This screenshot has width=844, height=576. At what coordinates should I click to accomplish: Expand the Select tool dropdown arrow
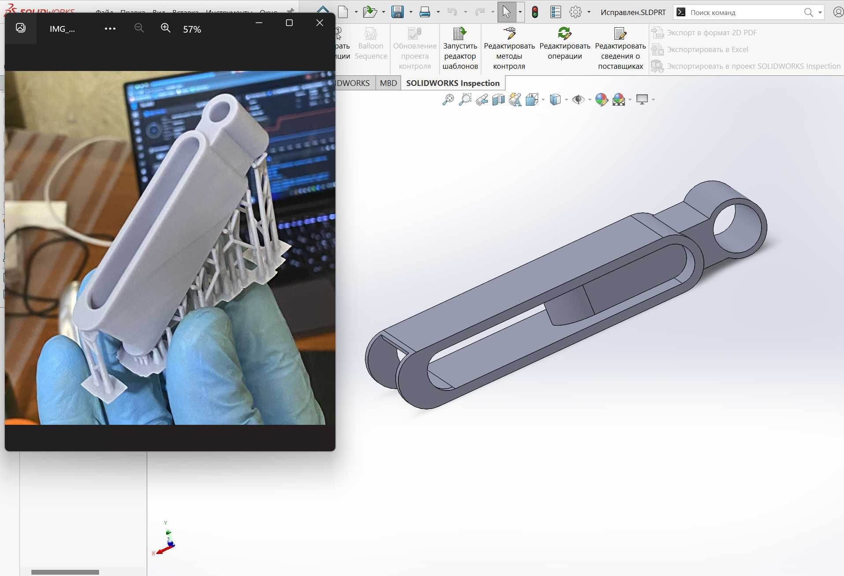point(520,12)
